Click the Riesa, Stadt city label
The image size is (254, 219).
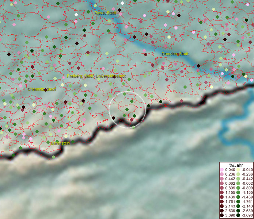point(105,13)
